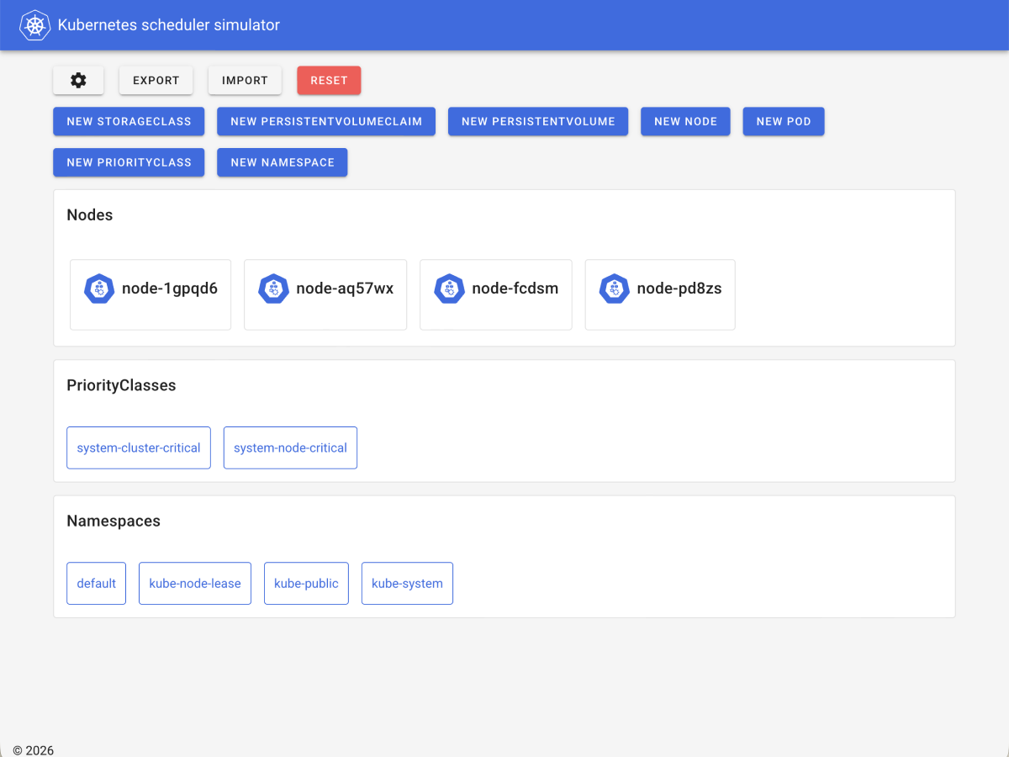This screenshot has height=757, width=1009.
Task: Click the Kubernetes logo in the header
Action: (x=34, y=24)
